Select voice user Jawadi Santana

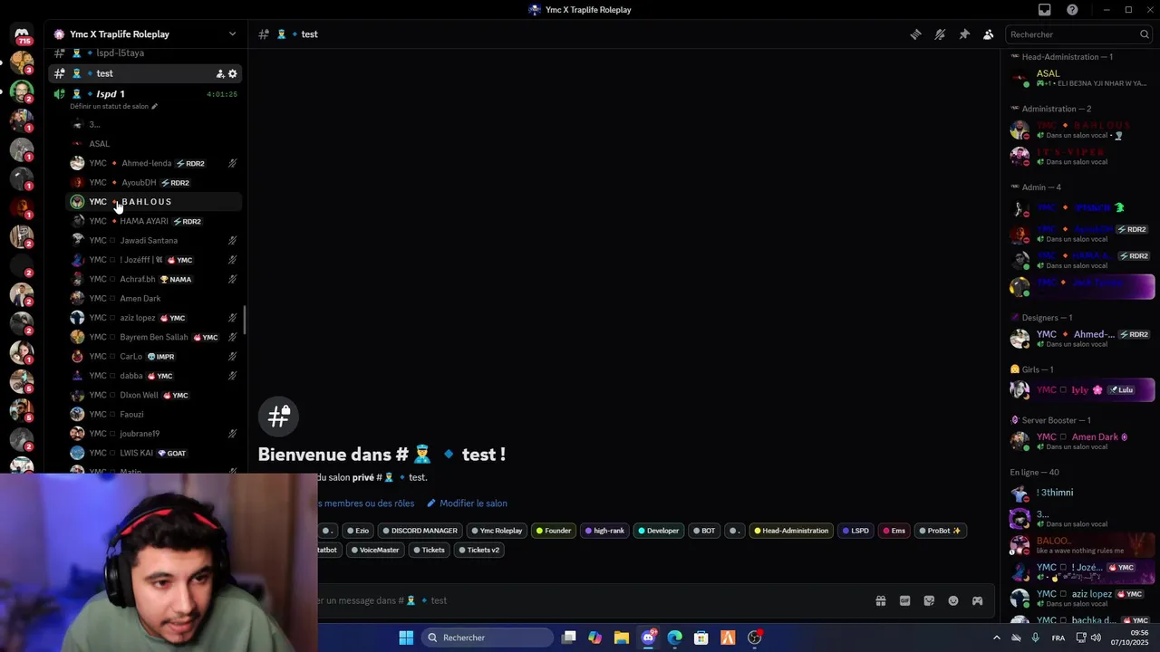pos(154,241)
